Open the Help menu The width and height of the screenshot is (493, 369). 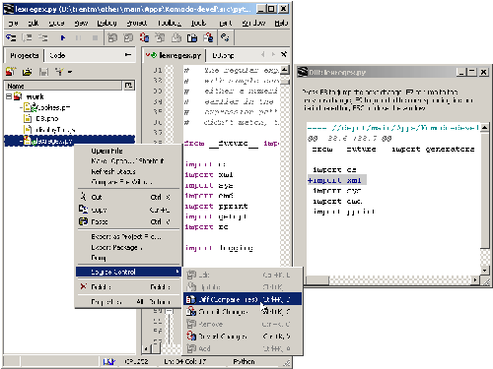click(281, 23)
